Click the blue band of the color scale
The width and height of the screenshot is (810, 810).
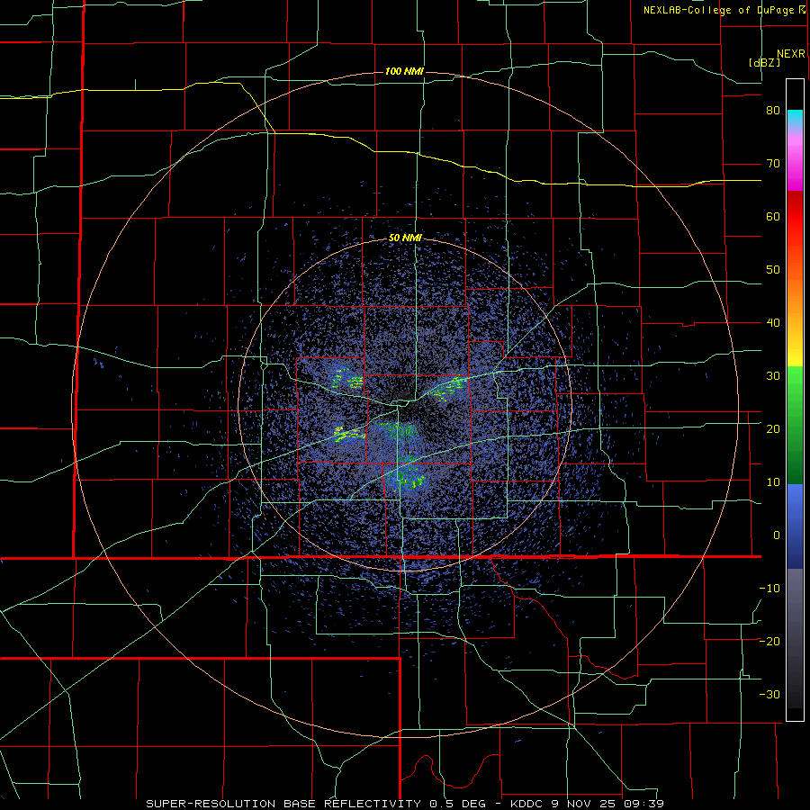(795, 526)
